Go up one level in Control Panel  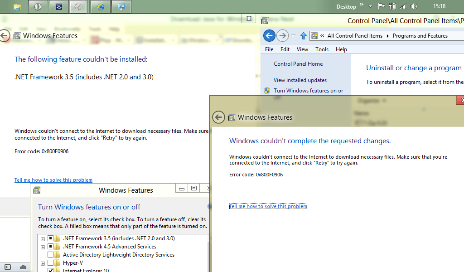click(x=303, y=36)
